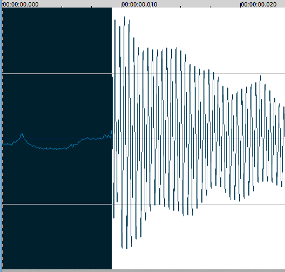Click the upper gray amplitude gridline in selection
The width and height of the screenshot is (285, 272).
(57, 73)
